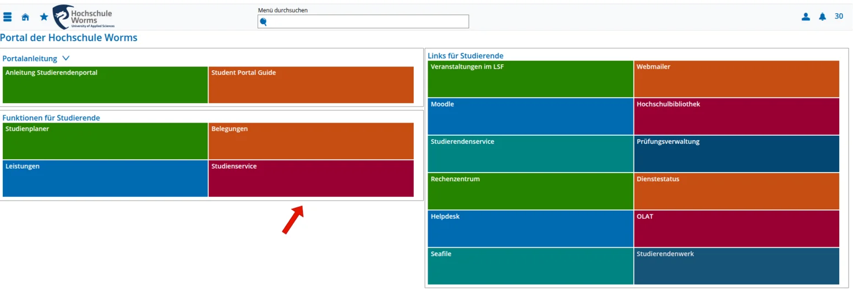This screenshot has height=289, width=853.
Task: Open the user account icon
Action: [x=806, y=16]
